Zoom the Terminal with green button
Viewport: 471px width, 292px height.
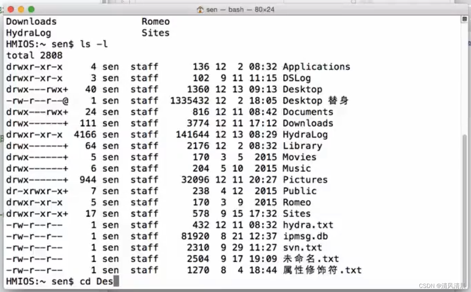[x=31, y=10]
